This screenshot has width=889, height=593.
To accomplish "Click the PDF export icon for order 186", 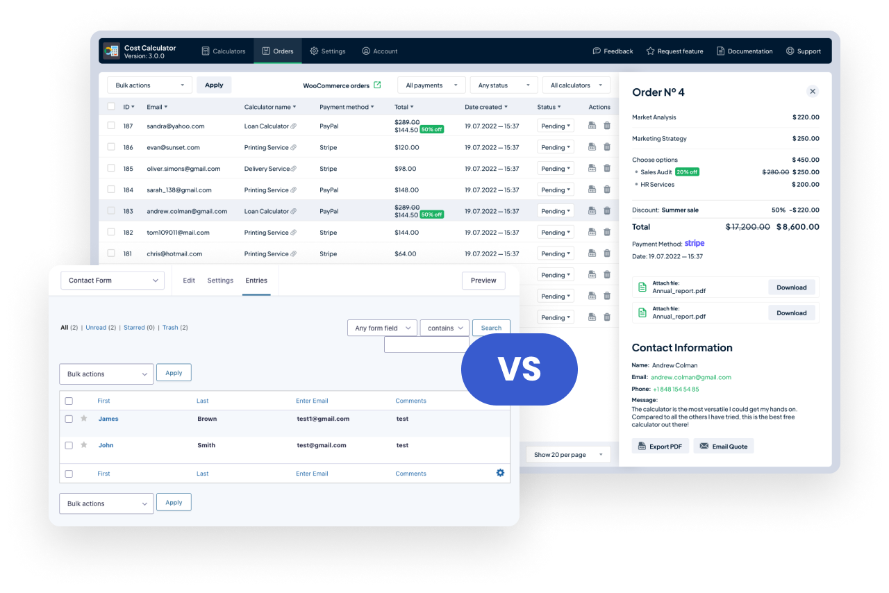I will (x=592, y=147).
